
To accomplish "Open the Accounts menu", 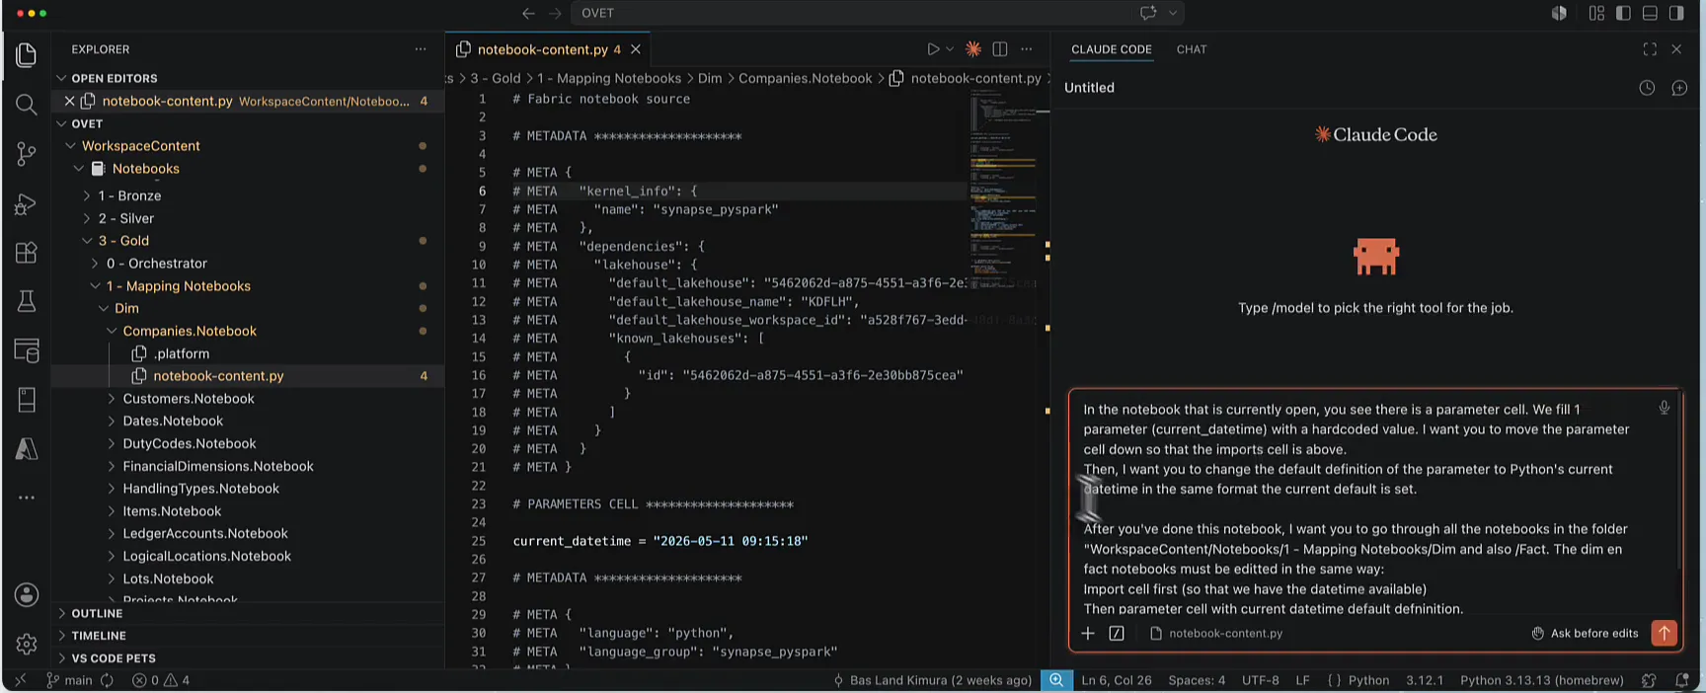I will pos(27,594).
